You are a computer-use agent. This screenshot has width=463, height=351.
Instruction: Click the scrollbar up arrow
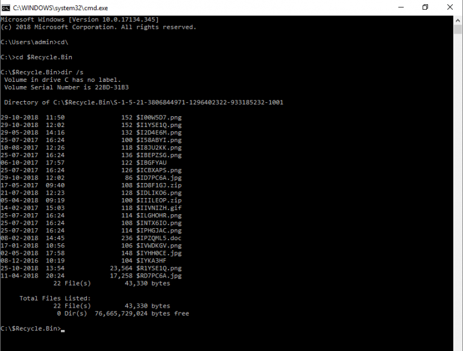(458, 20)
